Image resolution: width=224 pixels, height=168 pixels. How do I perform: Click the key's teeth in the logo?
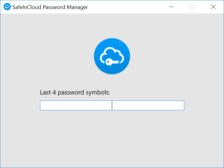[116, 61]
